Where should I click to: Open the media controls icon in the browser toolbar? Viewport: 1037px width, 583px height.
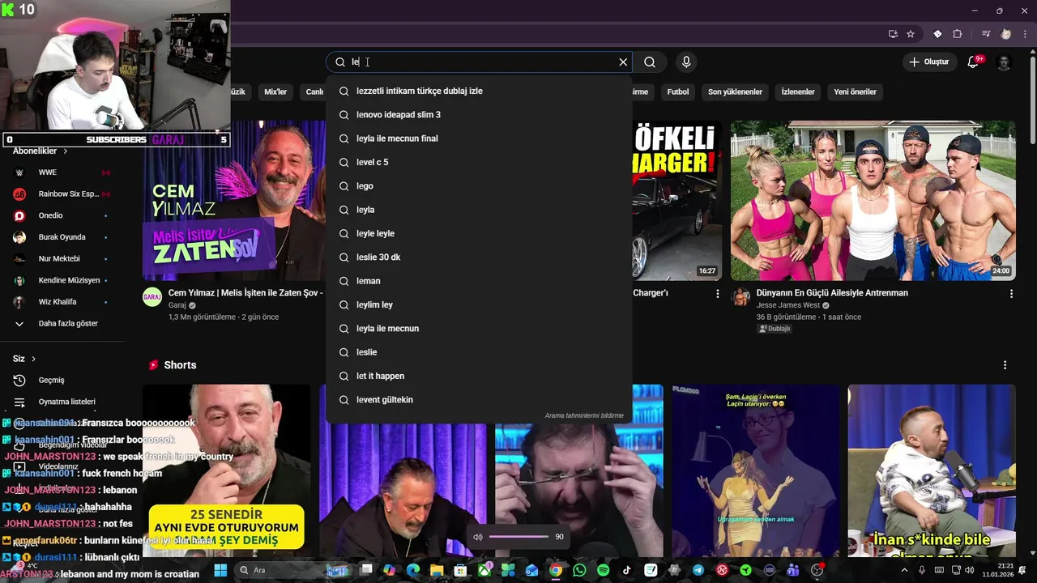coord(986,34)
